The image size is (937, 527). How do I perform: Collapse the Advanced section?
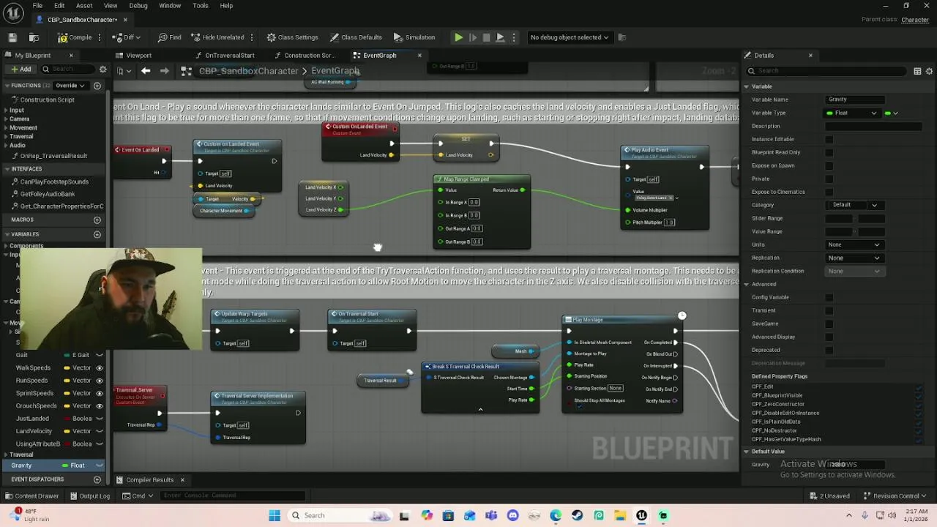746,284
